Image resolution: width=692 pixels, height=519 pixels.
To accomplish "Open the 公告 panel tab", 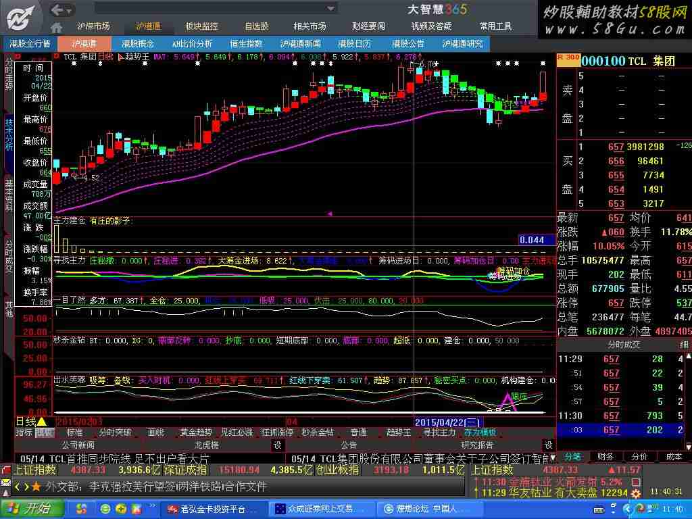I will [349, 445].
